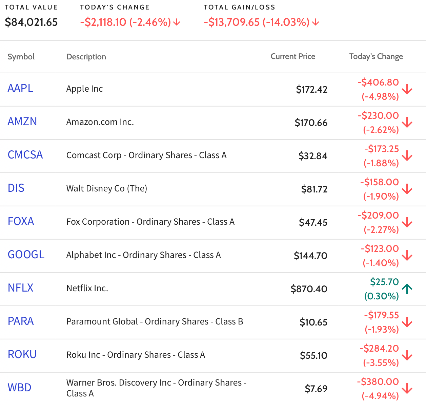Select Netflix's current price $870.40
Image resolution: width=426 pixels, height=409 pixels.
[309, 289]
